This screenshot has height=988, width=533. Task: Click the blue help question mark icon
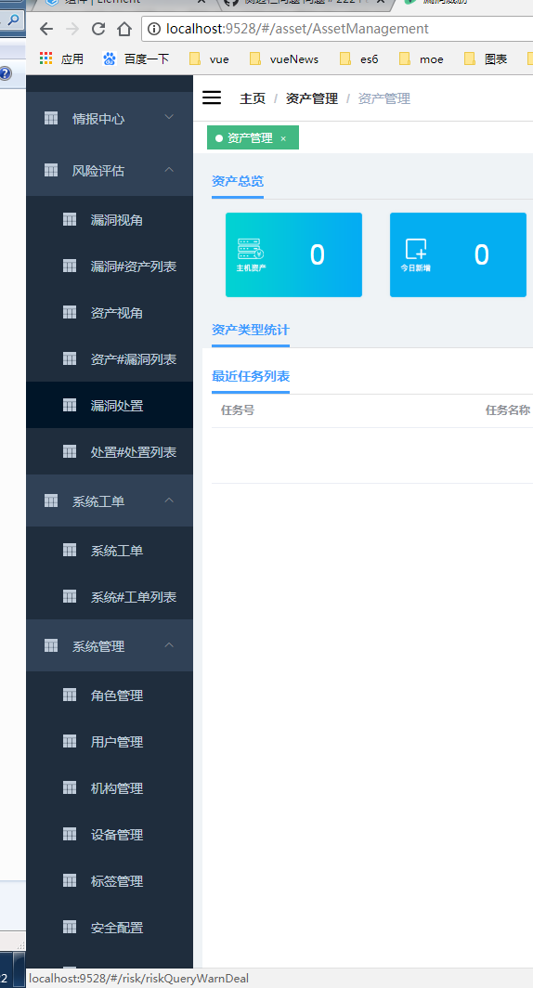click(x=5, y=73)
